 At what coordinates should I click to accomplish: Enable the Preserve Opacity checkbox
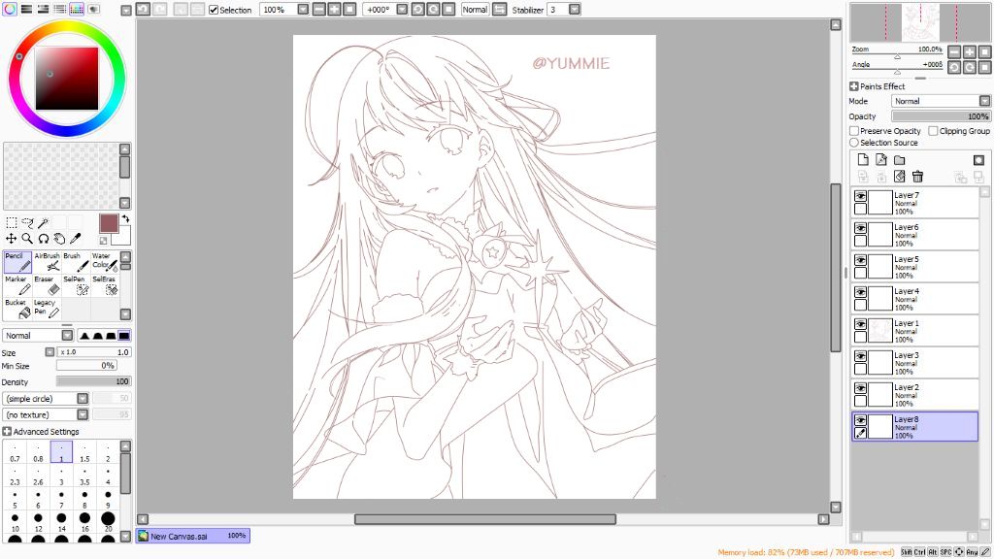854,131
